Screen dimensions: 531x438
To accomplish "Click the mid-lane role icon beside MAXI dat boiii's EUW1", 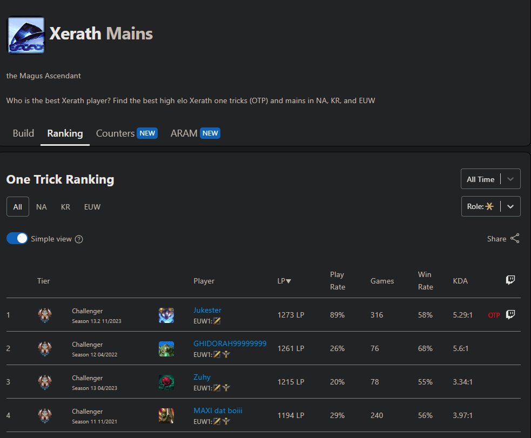I will pyautogui.click(x=217, y=421).
